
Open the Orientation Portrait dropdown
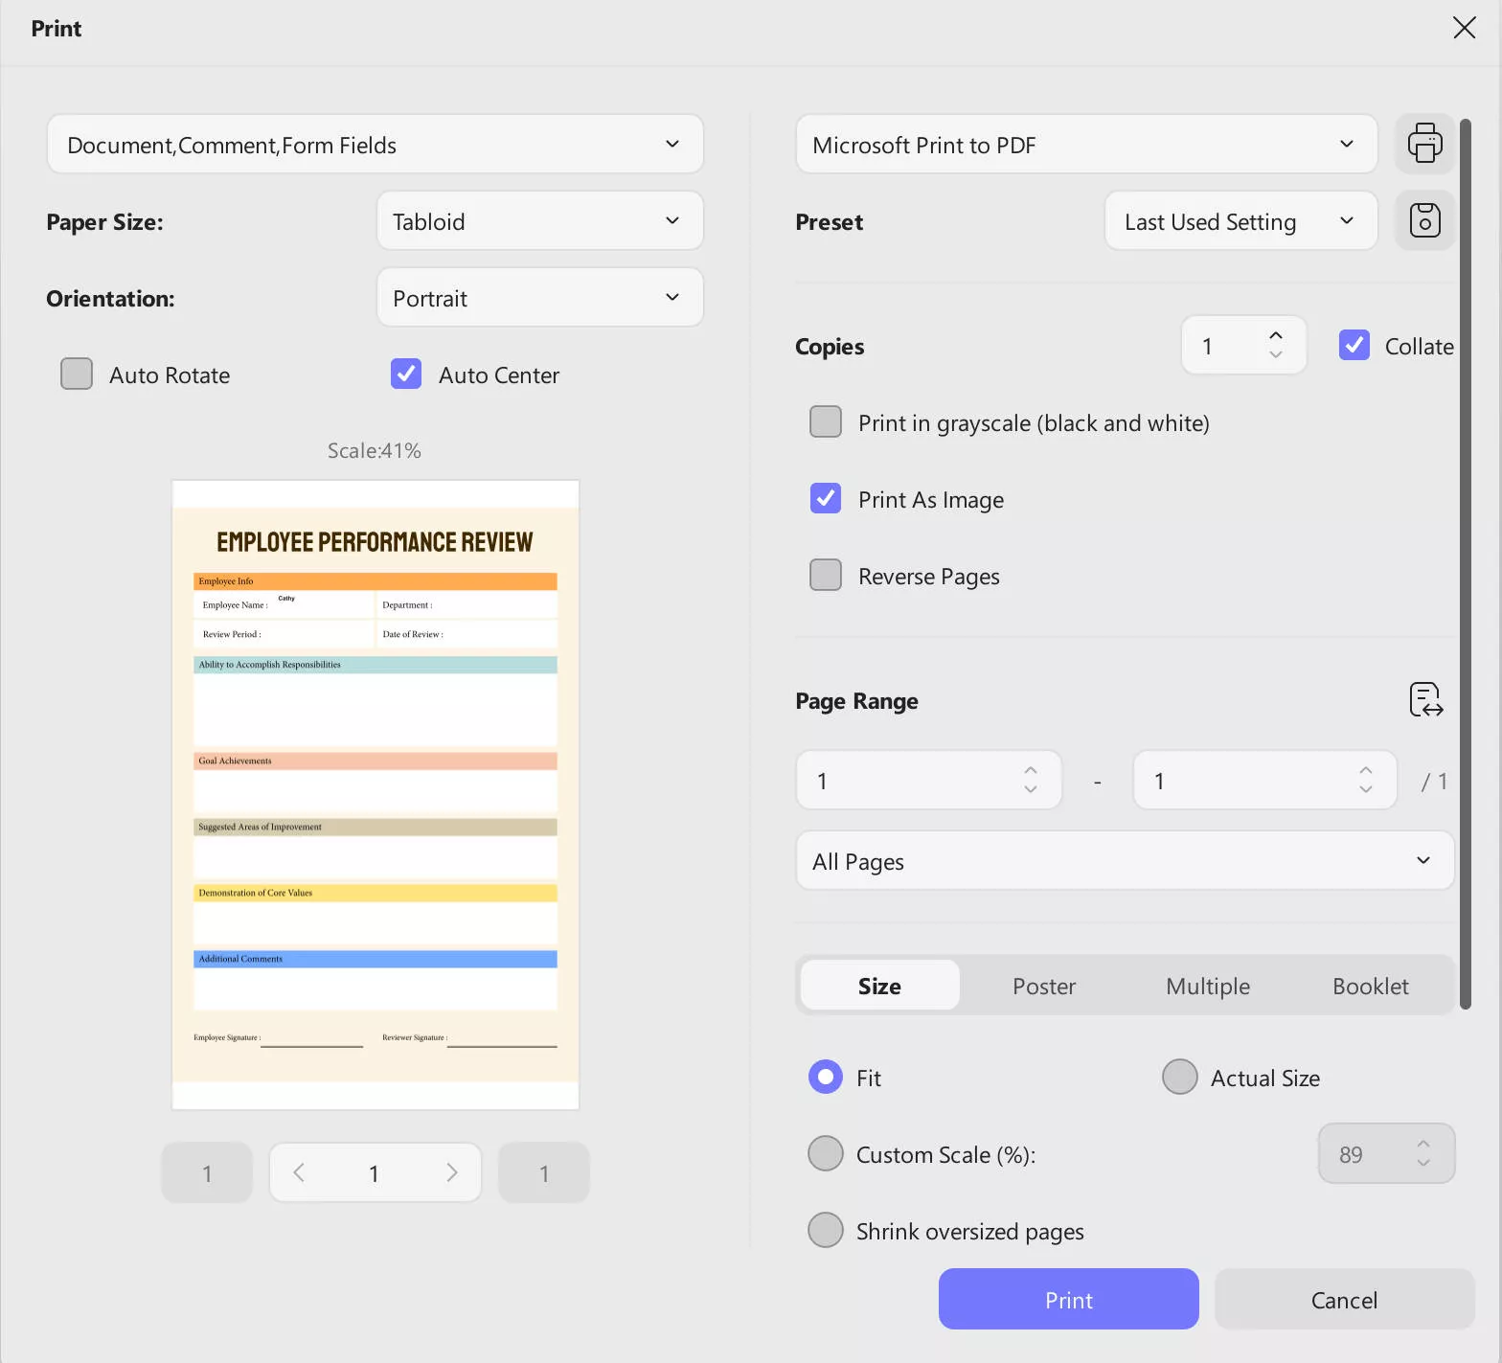tap(540, 297)
